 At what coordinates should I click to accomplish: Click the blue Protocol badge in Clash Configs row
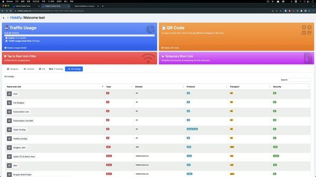(192, 129)
